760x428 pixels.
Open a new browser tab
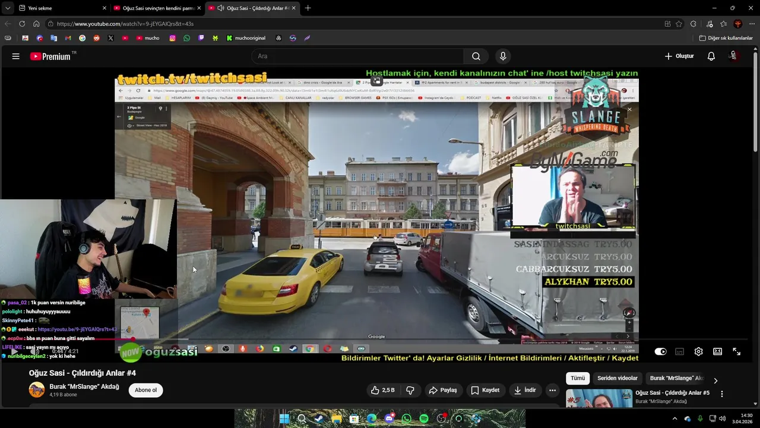click(308, 8)
